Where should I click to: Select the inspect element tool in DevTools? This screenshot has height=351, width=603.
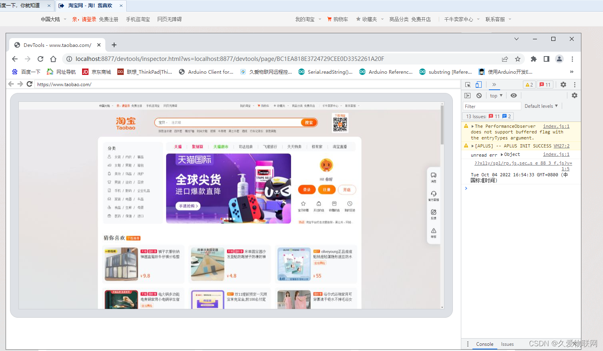(468, 85)
